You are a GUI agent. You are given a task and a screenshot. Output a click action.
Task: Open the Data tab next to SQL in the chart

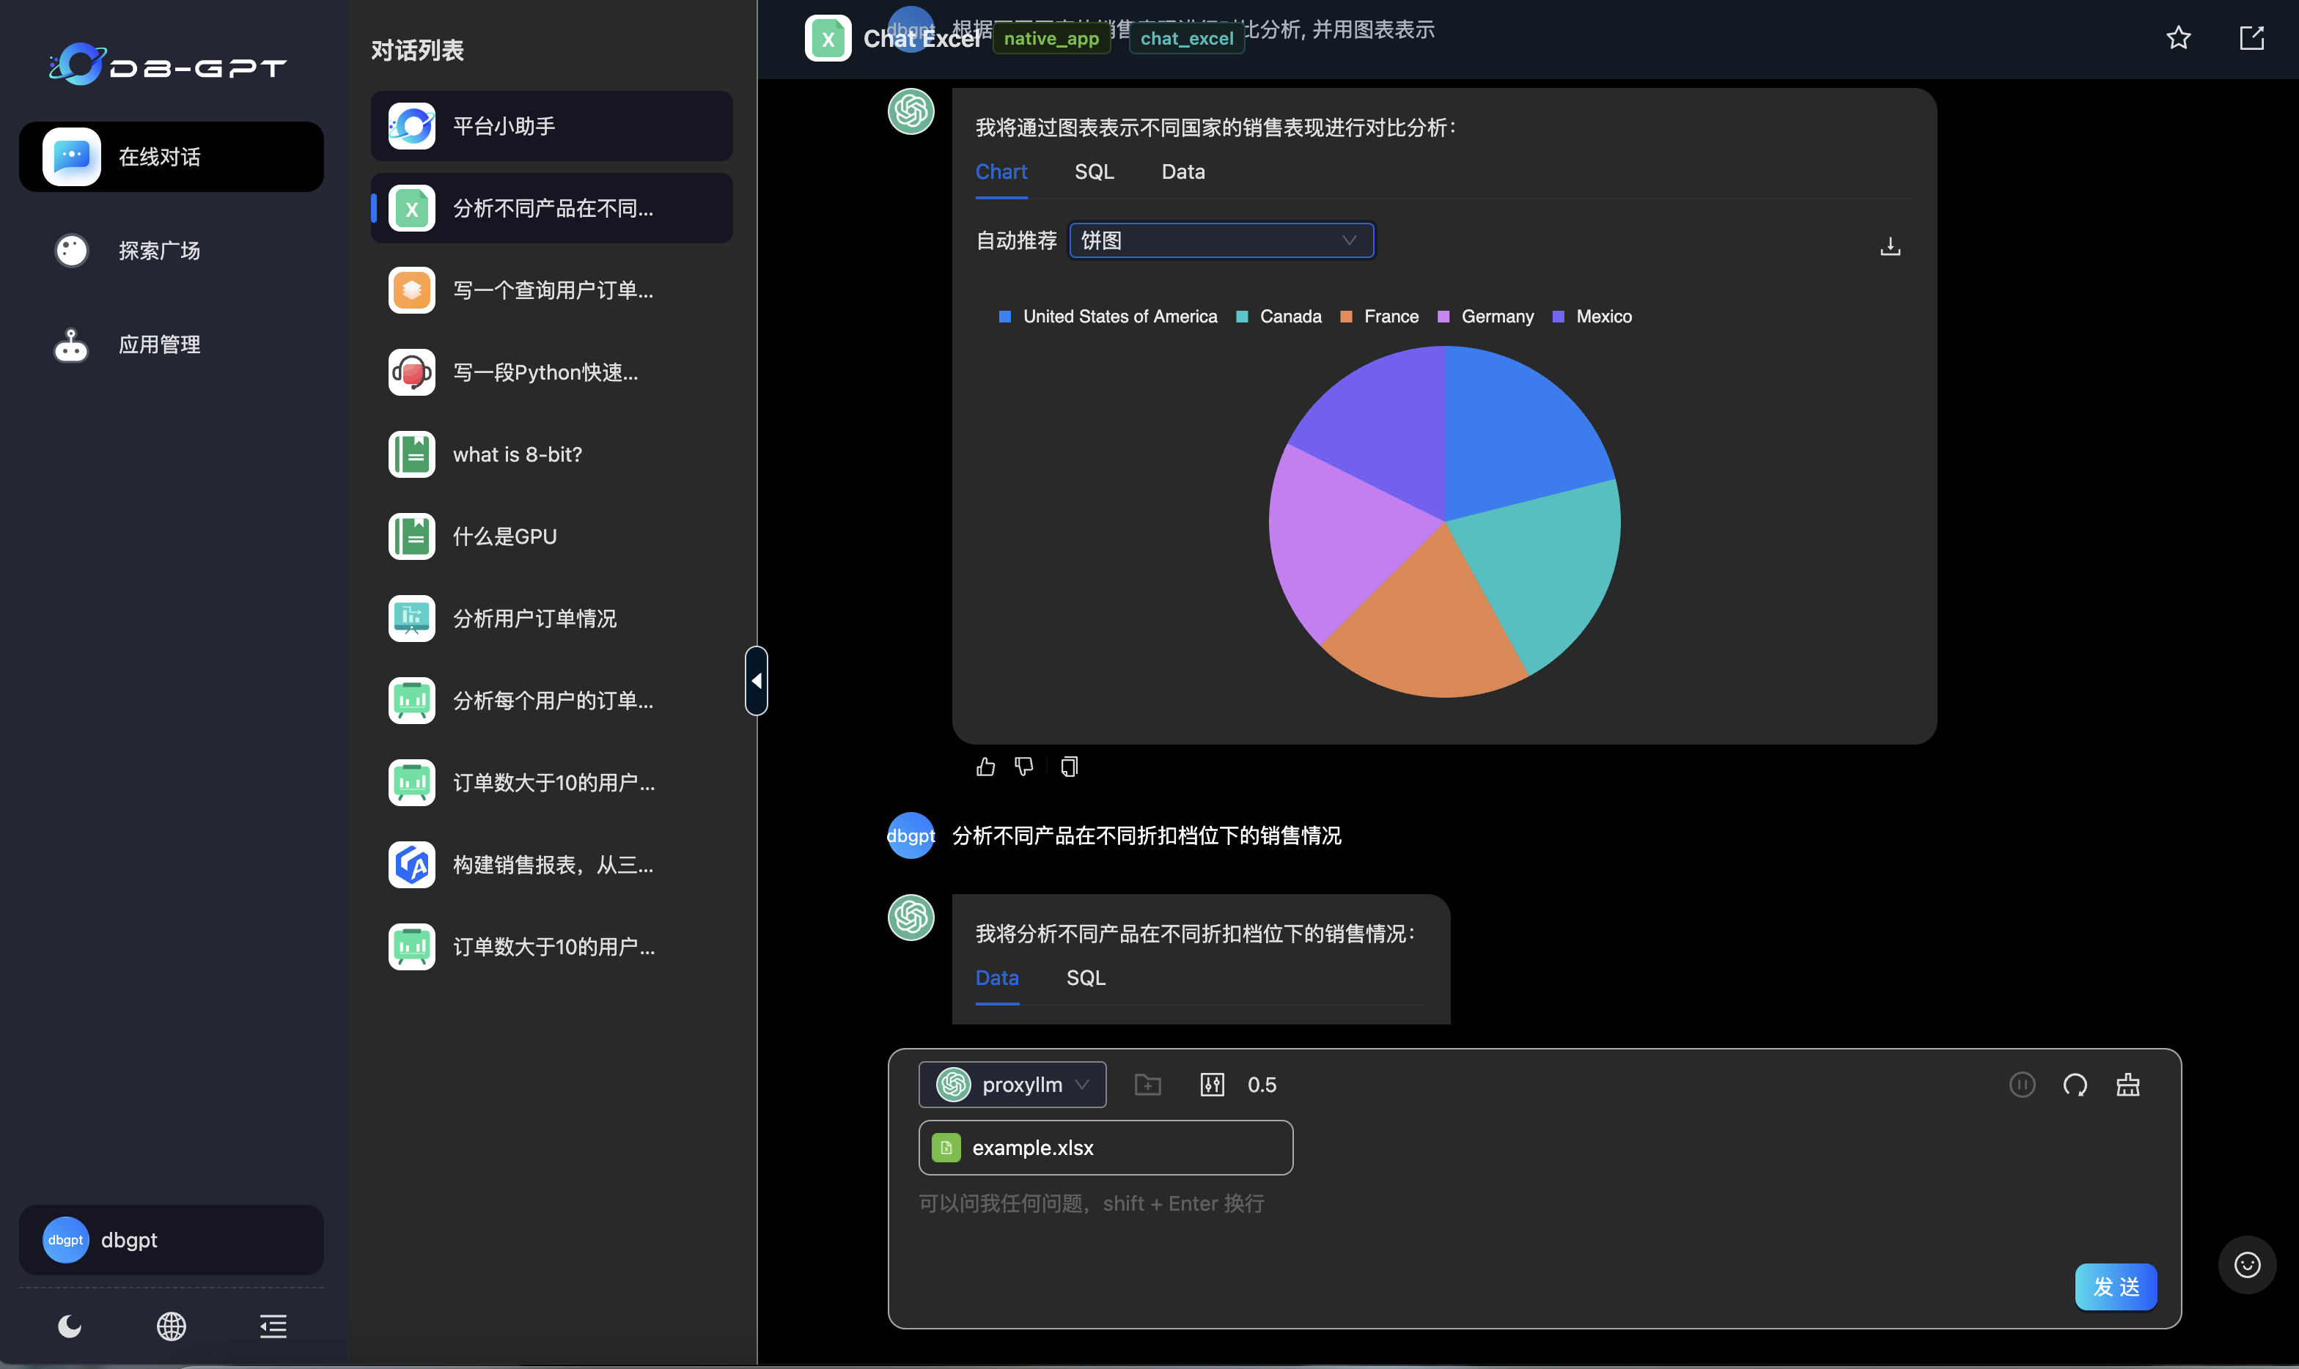pos(1182,171)
